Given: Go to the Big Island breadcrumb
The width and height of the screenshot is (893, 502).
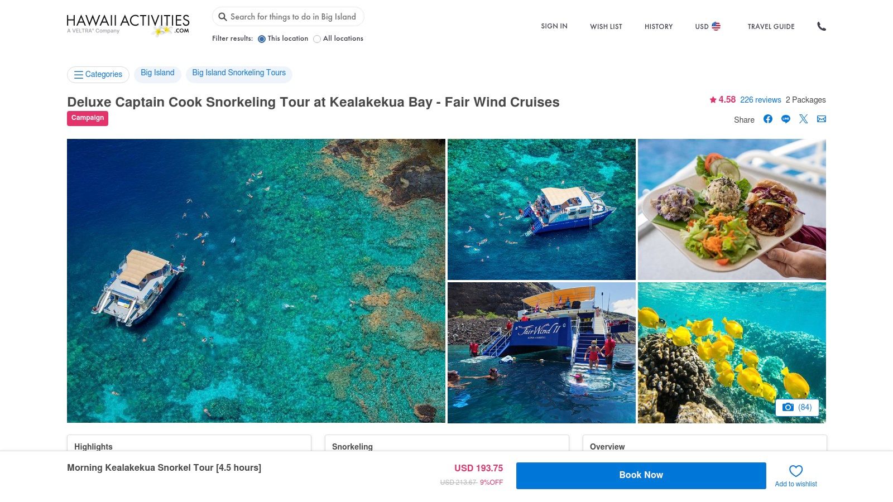Looking at the screenshot, I should tap(157, 73).
